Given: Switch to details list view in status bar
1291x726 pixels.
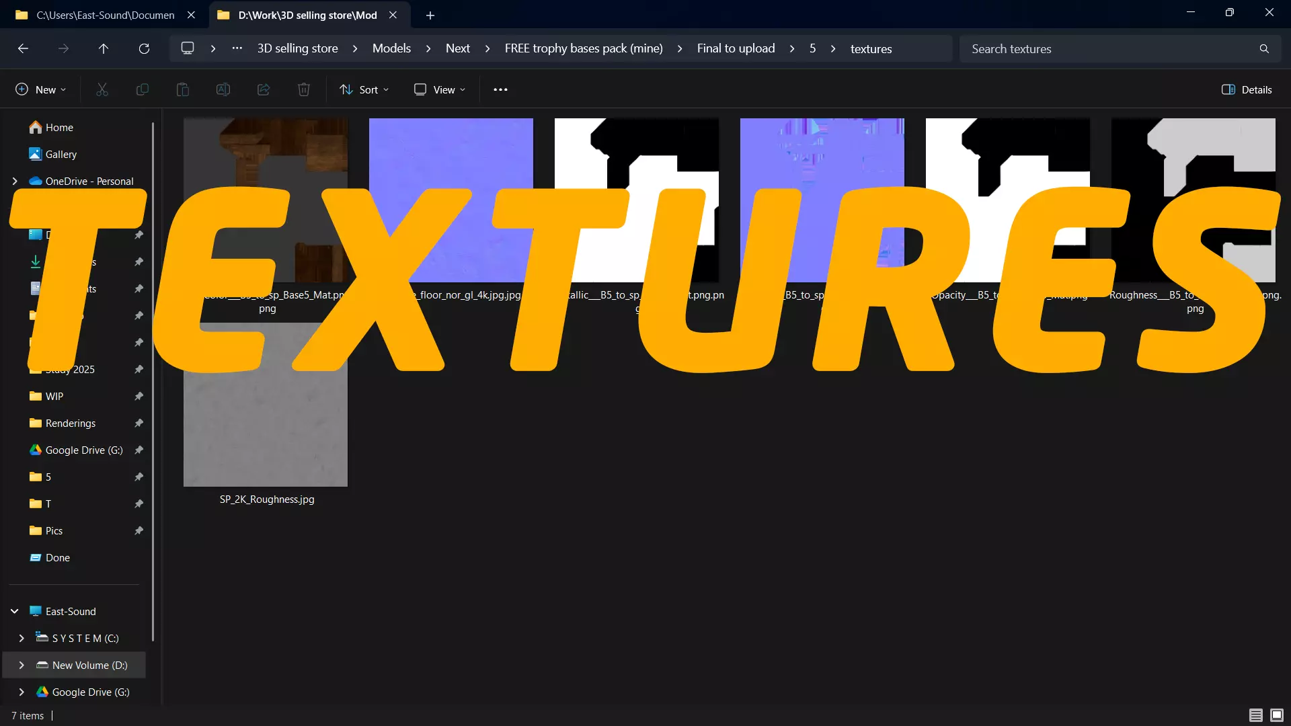Looking at the screenshot, I should click(1255, 715).
